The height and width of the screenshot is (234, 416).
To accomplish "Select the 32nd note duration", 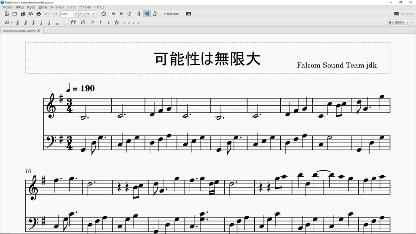I will point(18,23).
